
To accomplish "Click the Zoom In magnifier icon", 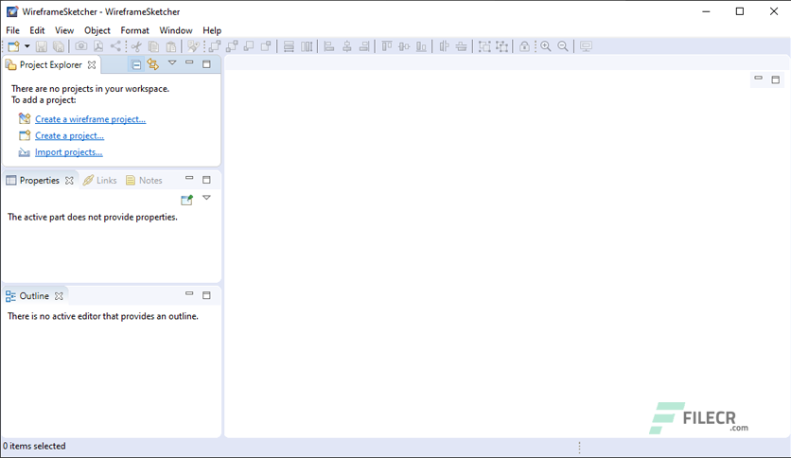I will tap(545, 46).
